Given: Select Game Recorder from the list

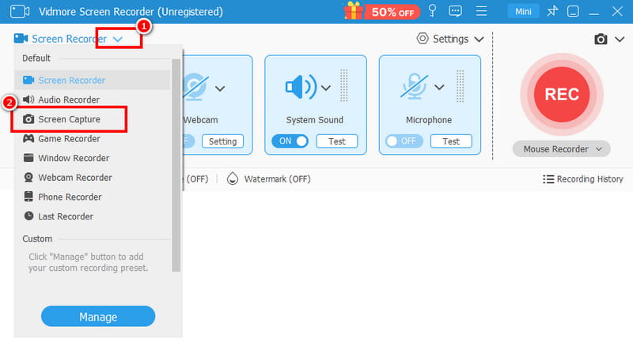Looking at the screenshot, I should click(70, 138).
